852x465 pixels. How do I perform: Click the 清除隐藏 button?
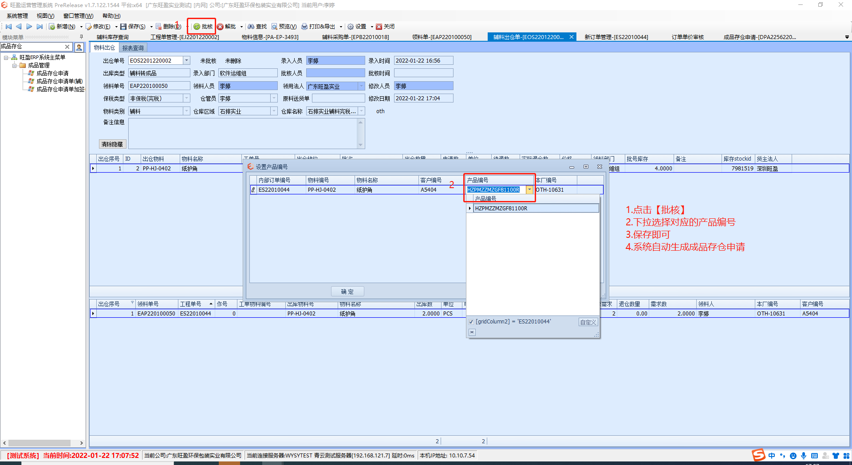coord(112,144)
